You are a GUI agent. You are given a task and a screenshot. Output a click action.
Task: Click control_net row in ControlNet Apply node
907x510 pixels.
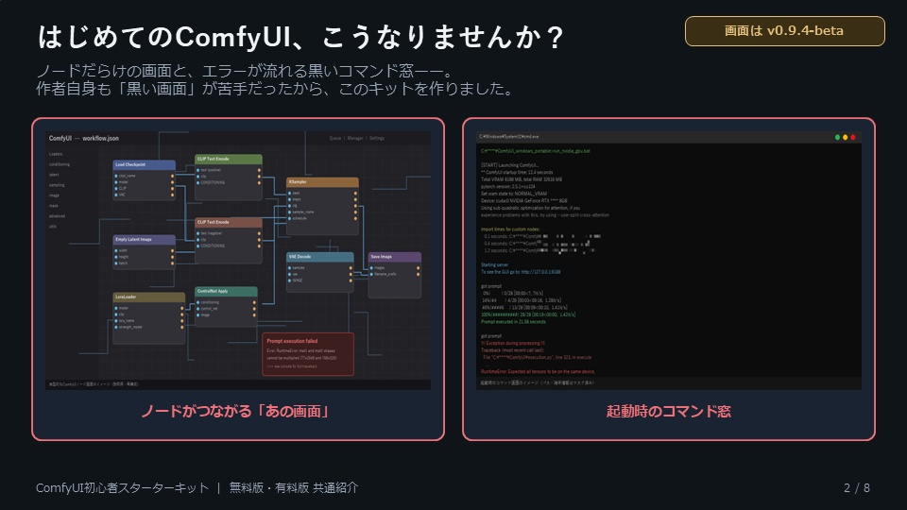coord(226,309)
